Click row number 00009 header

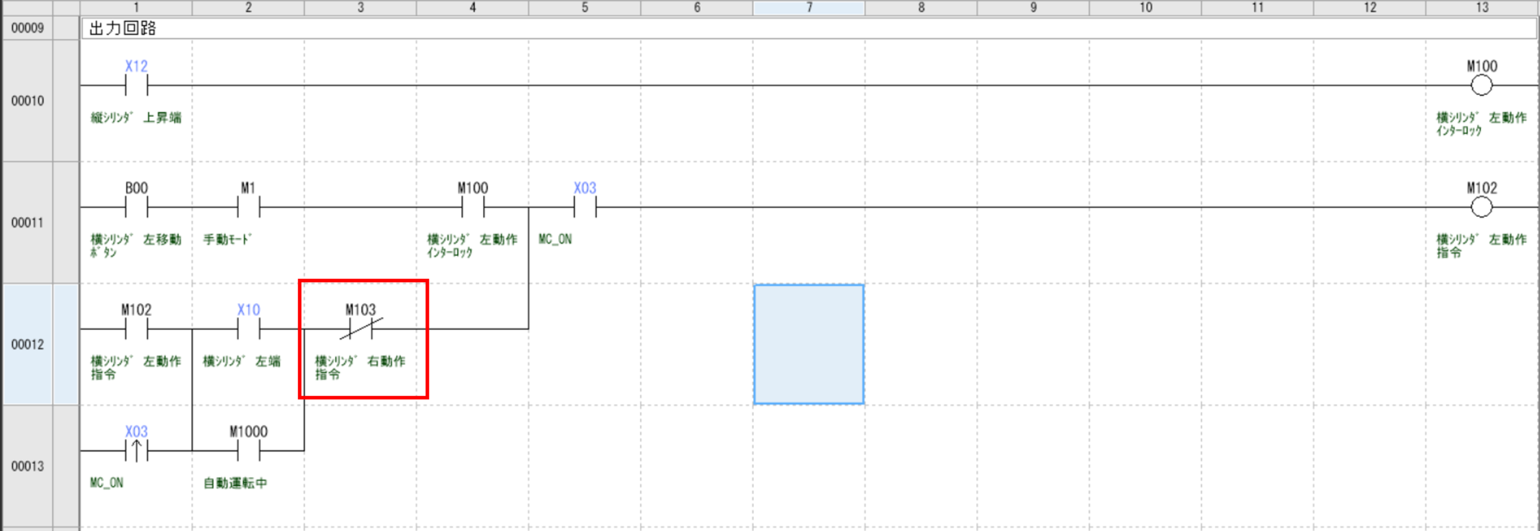click(x=28, y=28)
